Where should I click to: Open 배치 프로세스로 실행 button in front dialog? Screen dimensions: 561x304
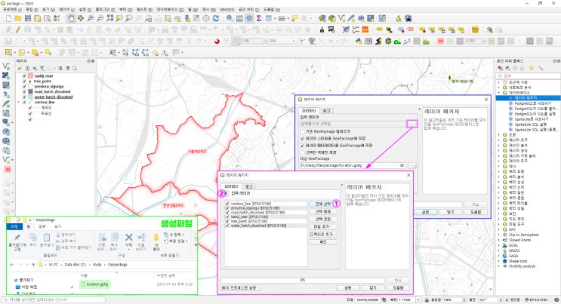pyautogui.click(x=240, y=287)
